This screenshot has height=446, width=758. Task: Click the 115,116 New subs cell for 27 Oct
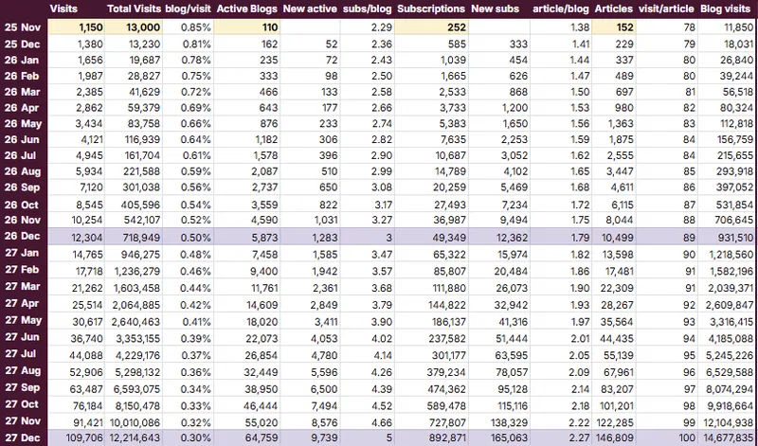click(499, 406)
